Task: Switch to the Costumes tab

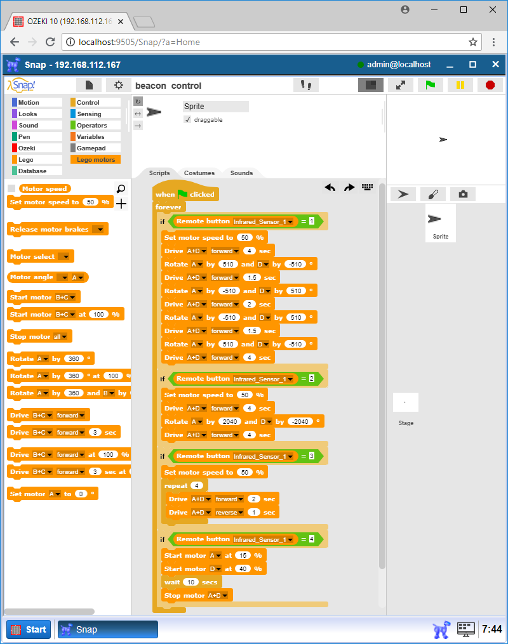Action: tap(199, 173)
